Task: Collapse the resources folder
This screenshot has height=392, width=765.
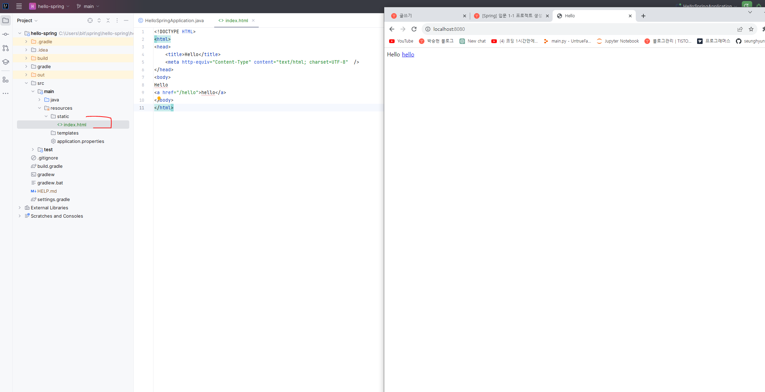Action: [x=39, y=108]
